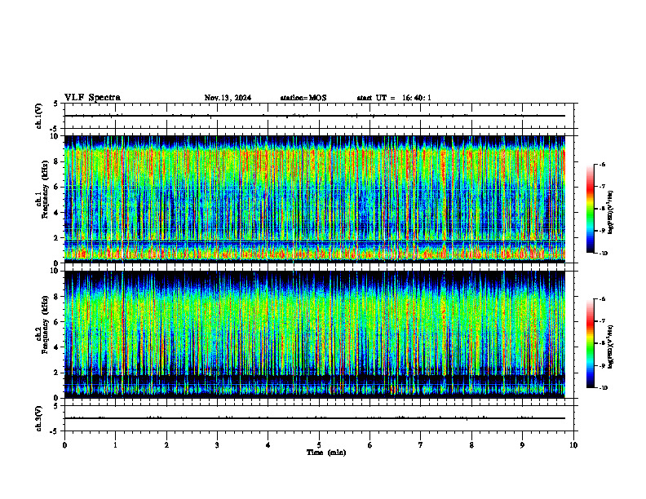646x499 pixels.
Task: Click the 'start UT = 16:40: 1' label
Action: [394, 98]
